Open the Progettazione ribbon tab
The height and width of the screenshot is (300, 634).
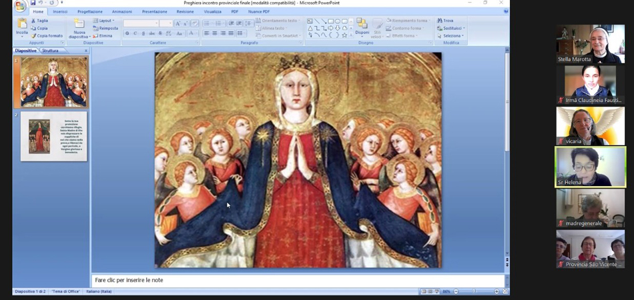pyautogui.click(x=90, y=12)
